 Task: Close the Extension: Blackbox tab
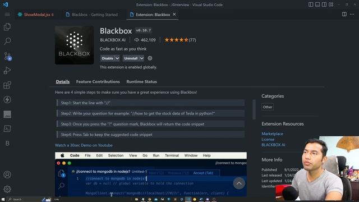click(174, 15)
